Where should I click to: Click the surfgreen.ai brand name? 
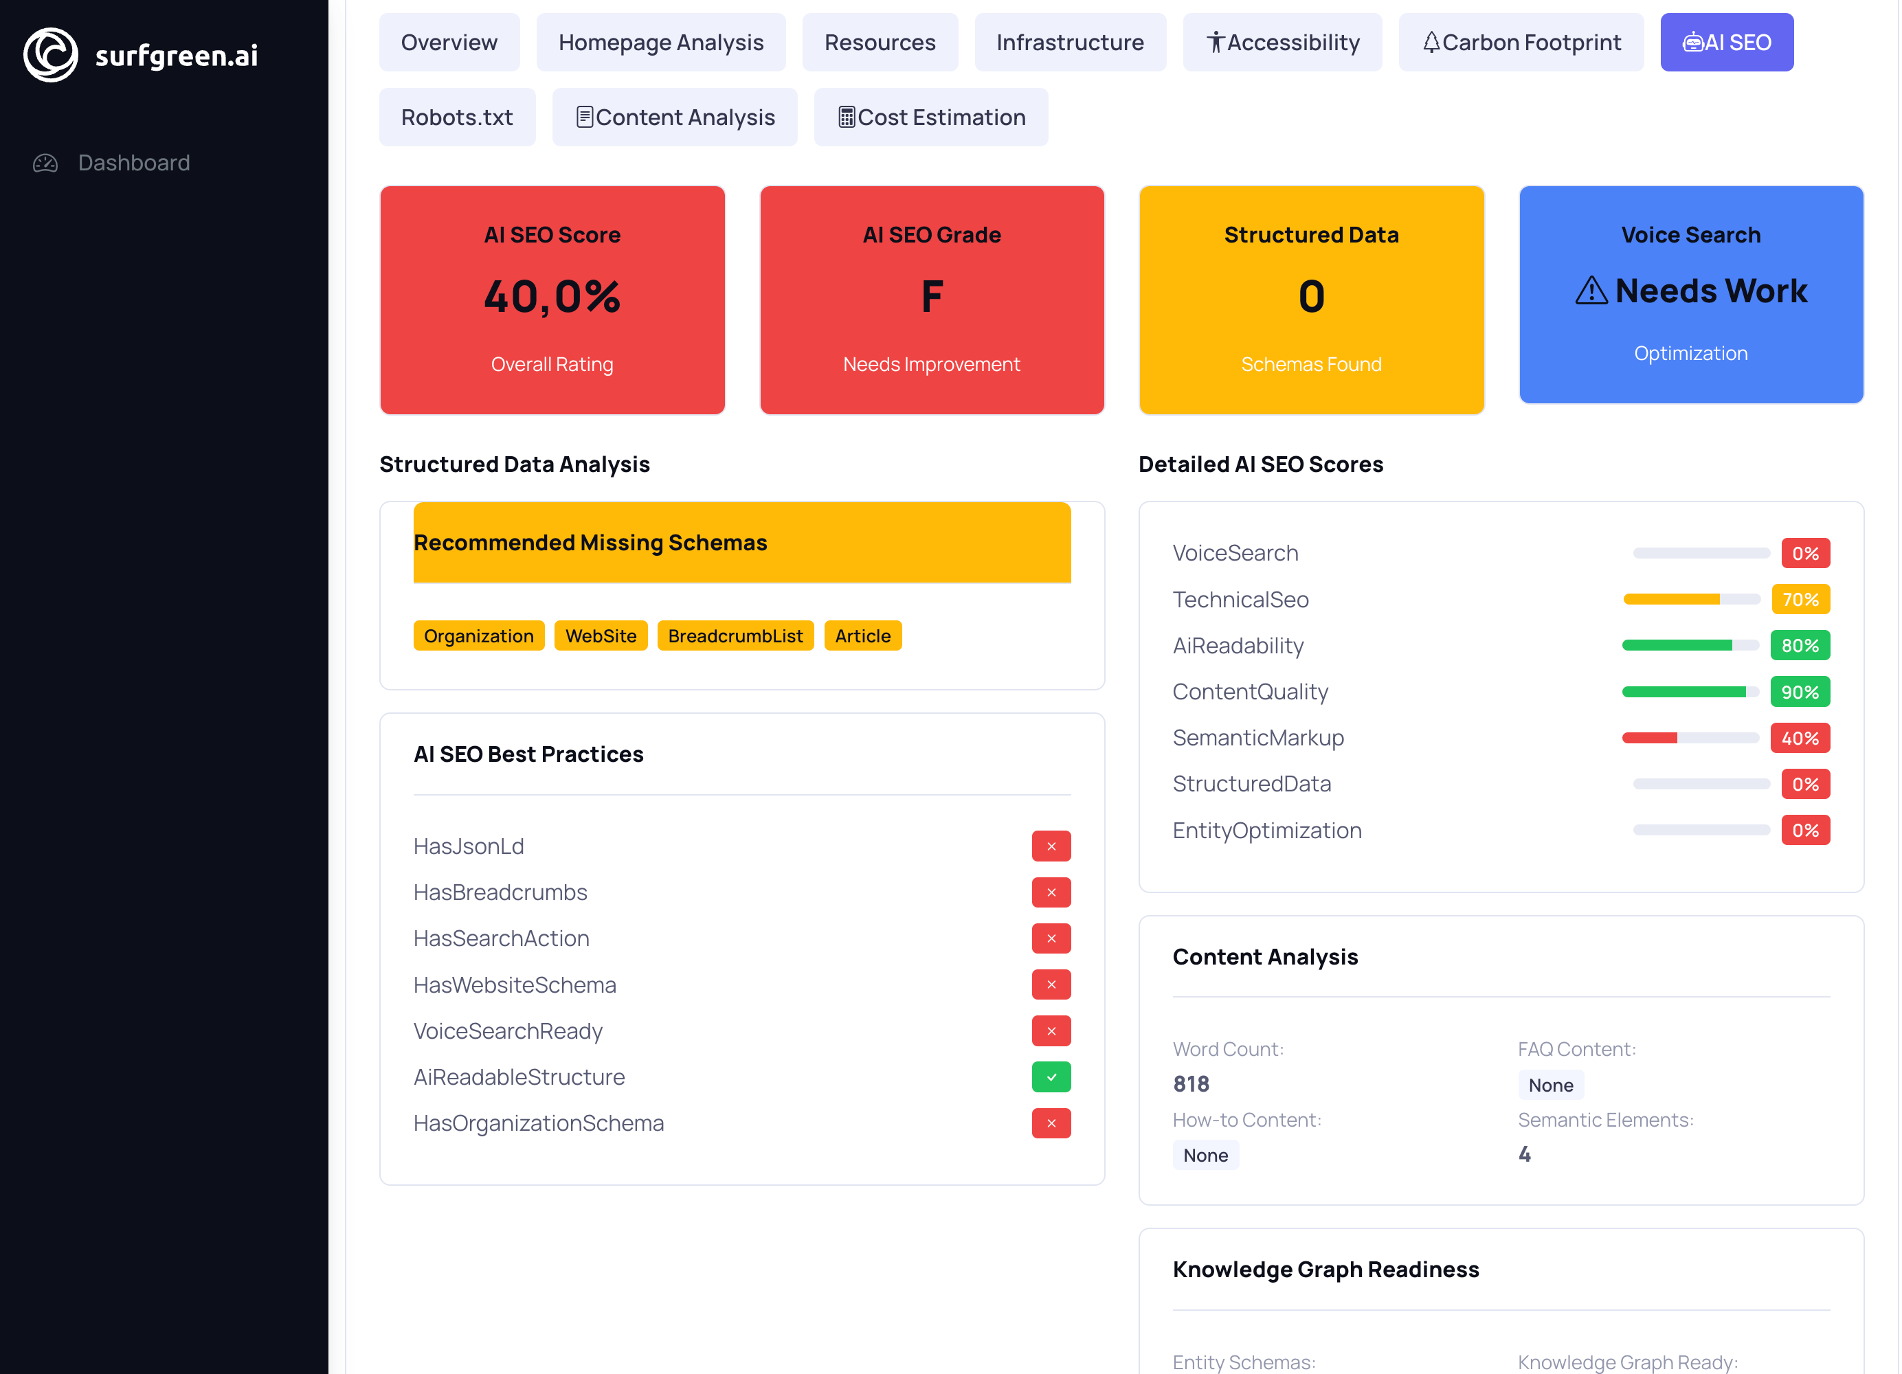(x=176, y=56)
